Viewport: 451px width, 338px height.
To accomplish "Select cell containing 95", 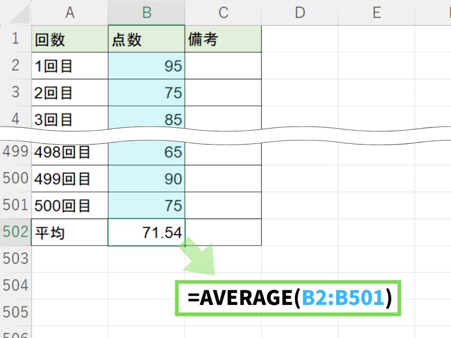I will coord(147,66).
